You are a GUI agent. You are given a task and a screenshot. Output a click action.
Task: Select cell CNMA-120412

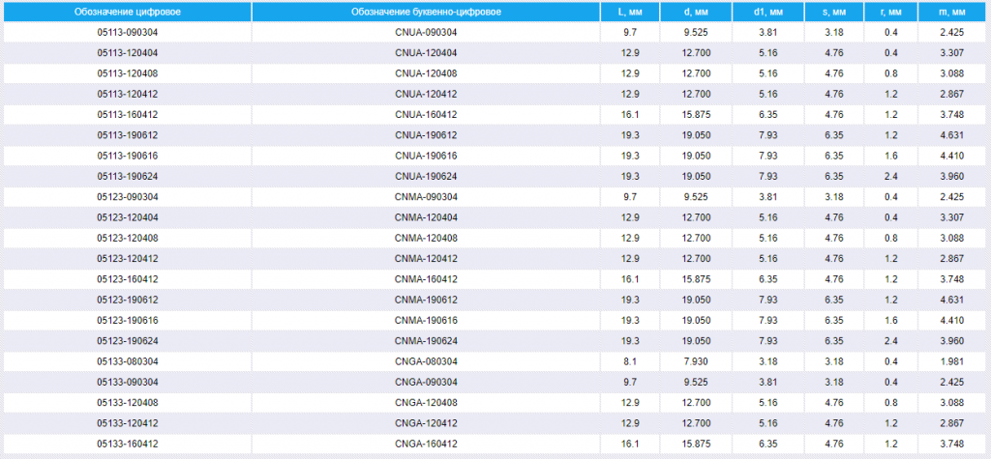click(x=426, y=258)
